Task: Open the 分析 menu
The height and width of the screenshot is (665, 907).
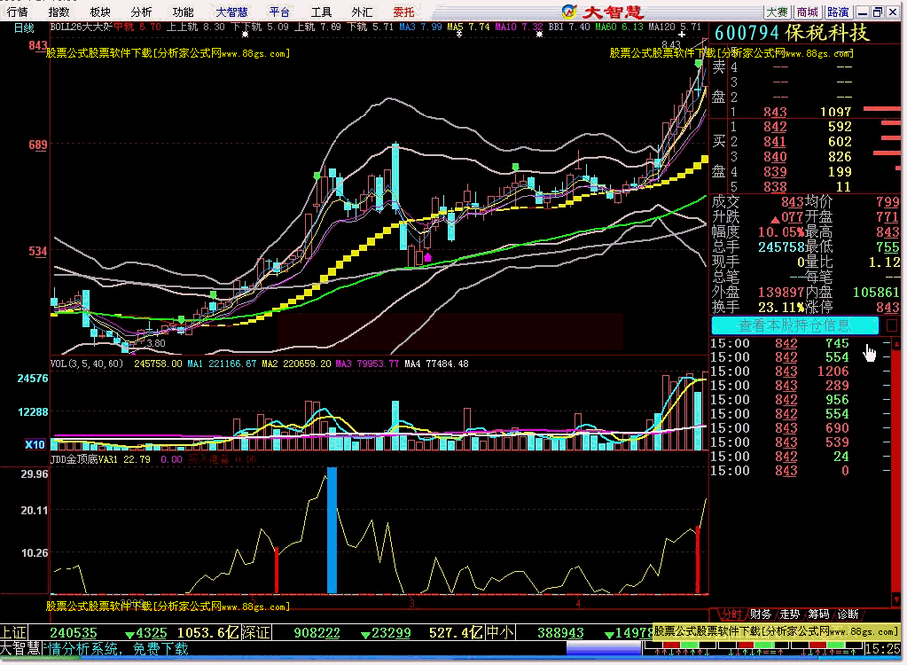Action: (141, 12)
